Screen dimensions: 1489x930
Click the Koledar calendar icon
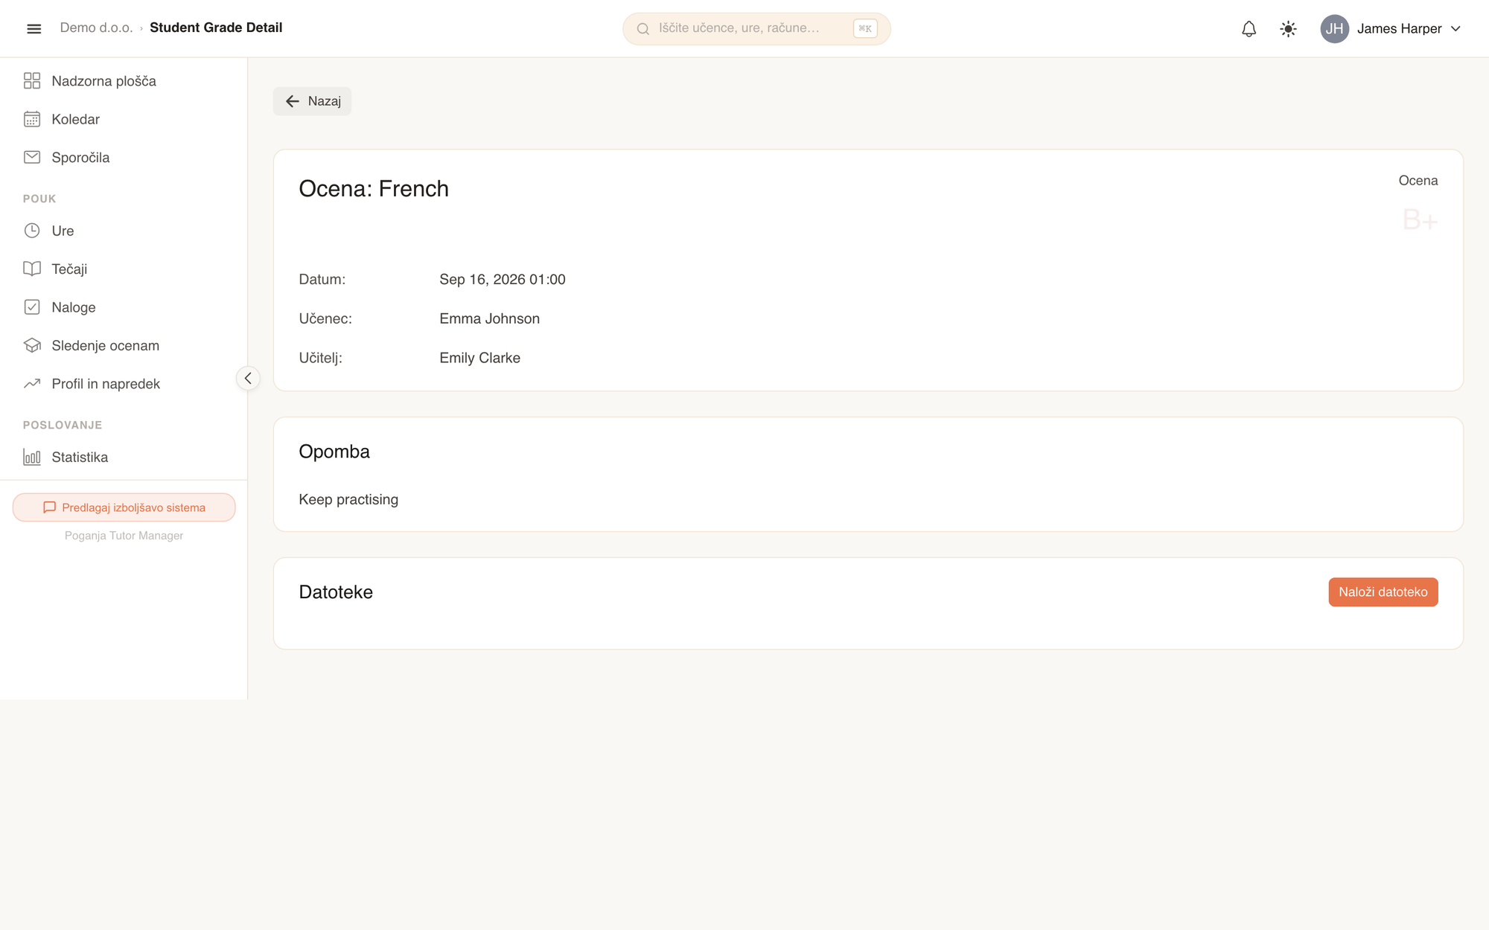tap(32, 119)
